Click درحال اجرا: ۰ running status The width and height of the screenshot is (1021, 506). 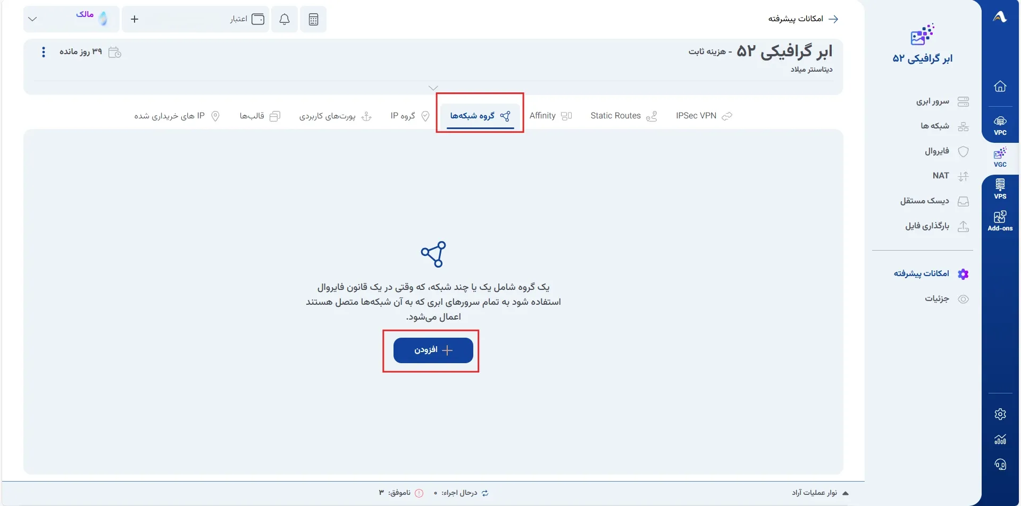pos(461,493)
